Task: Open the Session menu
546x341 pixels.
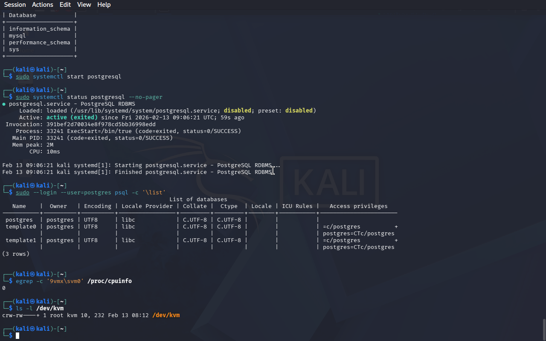Action: pyautogui.click(x=15, y=5)
